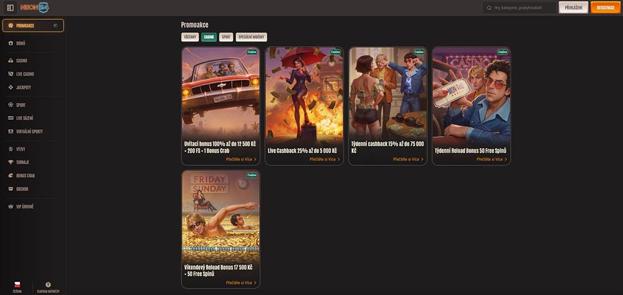Viewport: 623px width, 295px height.
Task: Click the Live sázení icon
Action: tap(11, 118)
